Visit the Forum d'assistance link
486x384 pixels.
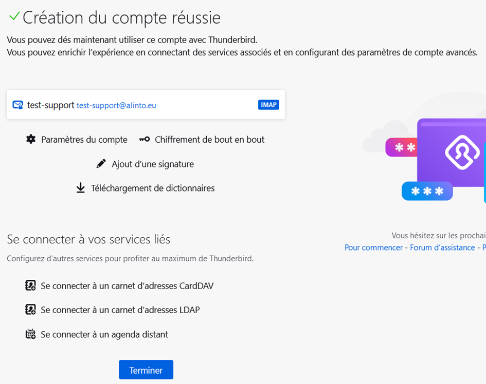point(442,247)
